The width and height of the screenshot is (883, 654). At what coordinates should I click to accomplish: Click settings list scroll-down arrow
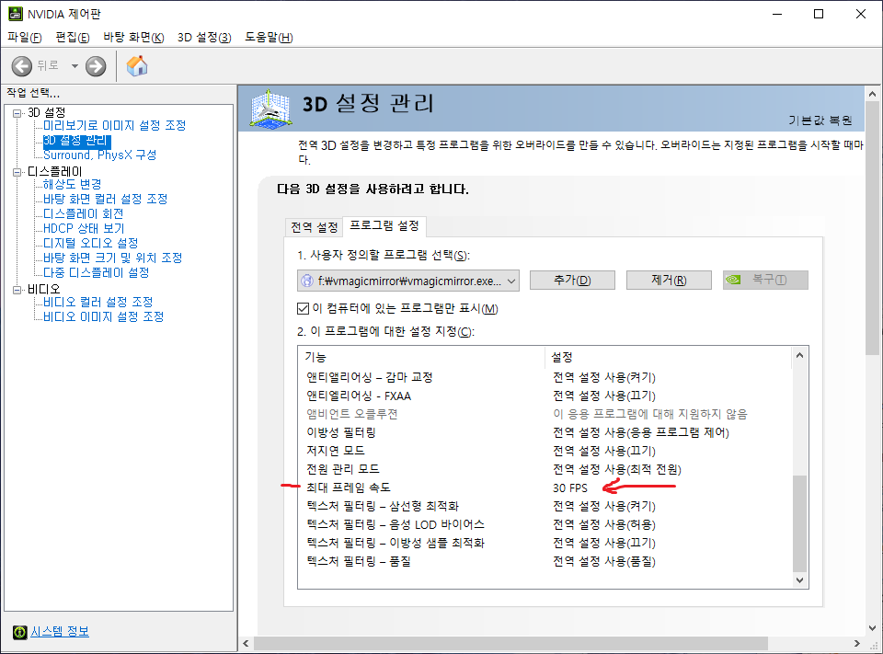pyautogui.click(x=799, y=580)
